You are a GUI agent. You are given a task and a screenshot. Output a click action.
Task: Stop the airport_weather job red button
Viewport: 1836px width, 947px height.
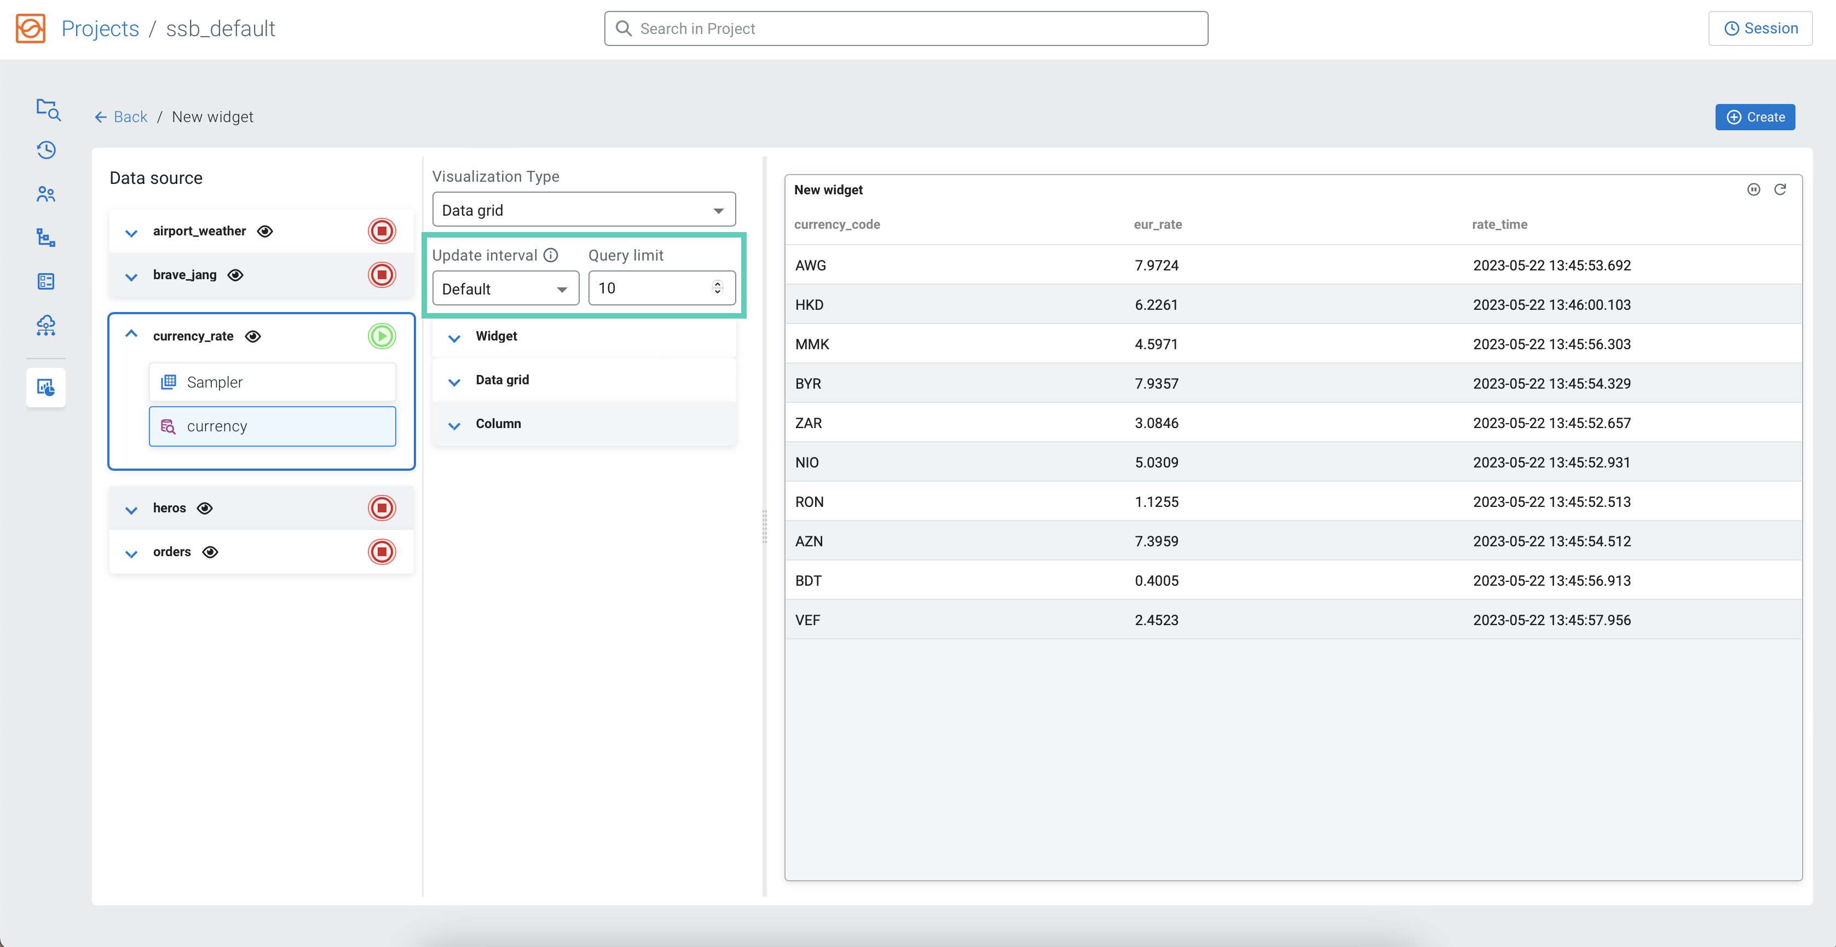pyautogui.click(x=382, y=231)
